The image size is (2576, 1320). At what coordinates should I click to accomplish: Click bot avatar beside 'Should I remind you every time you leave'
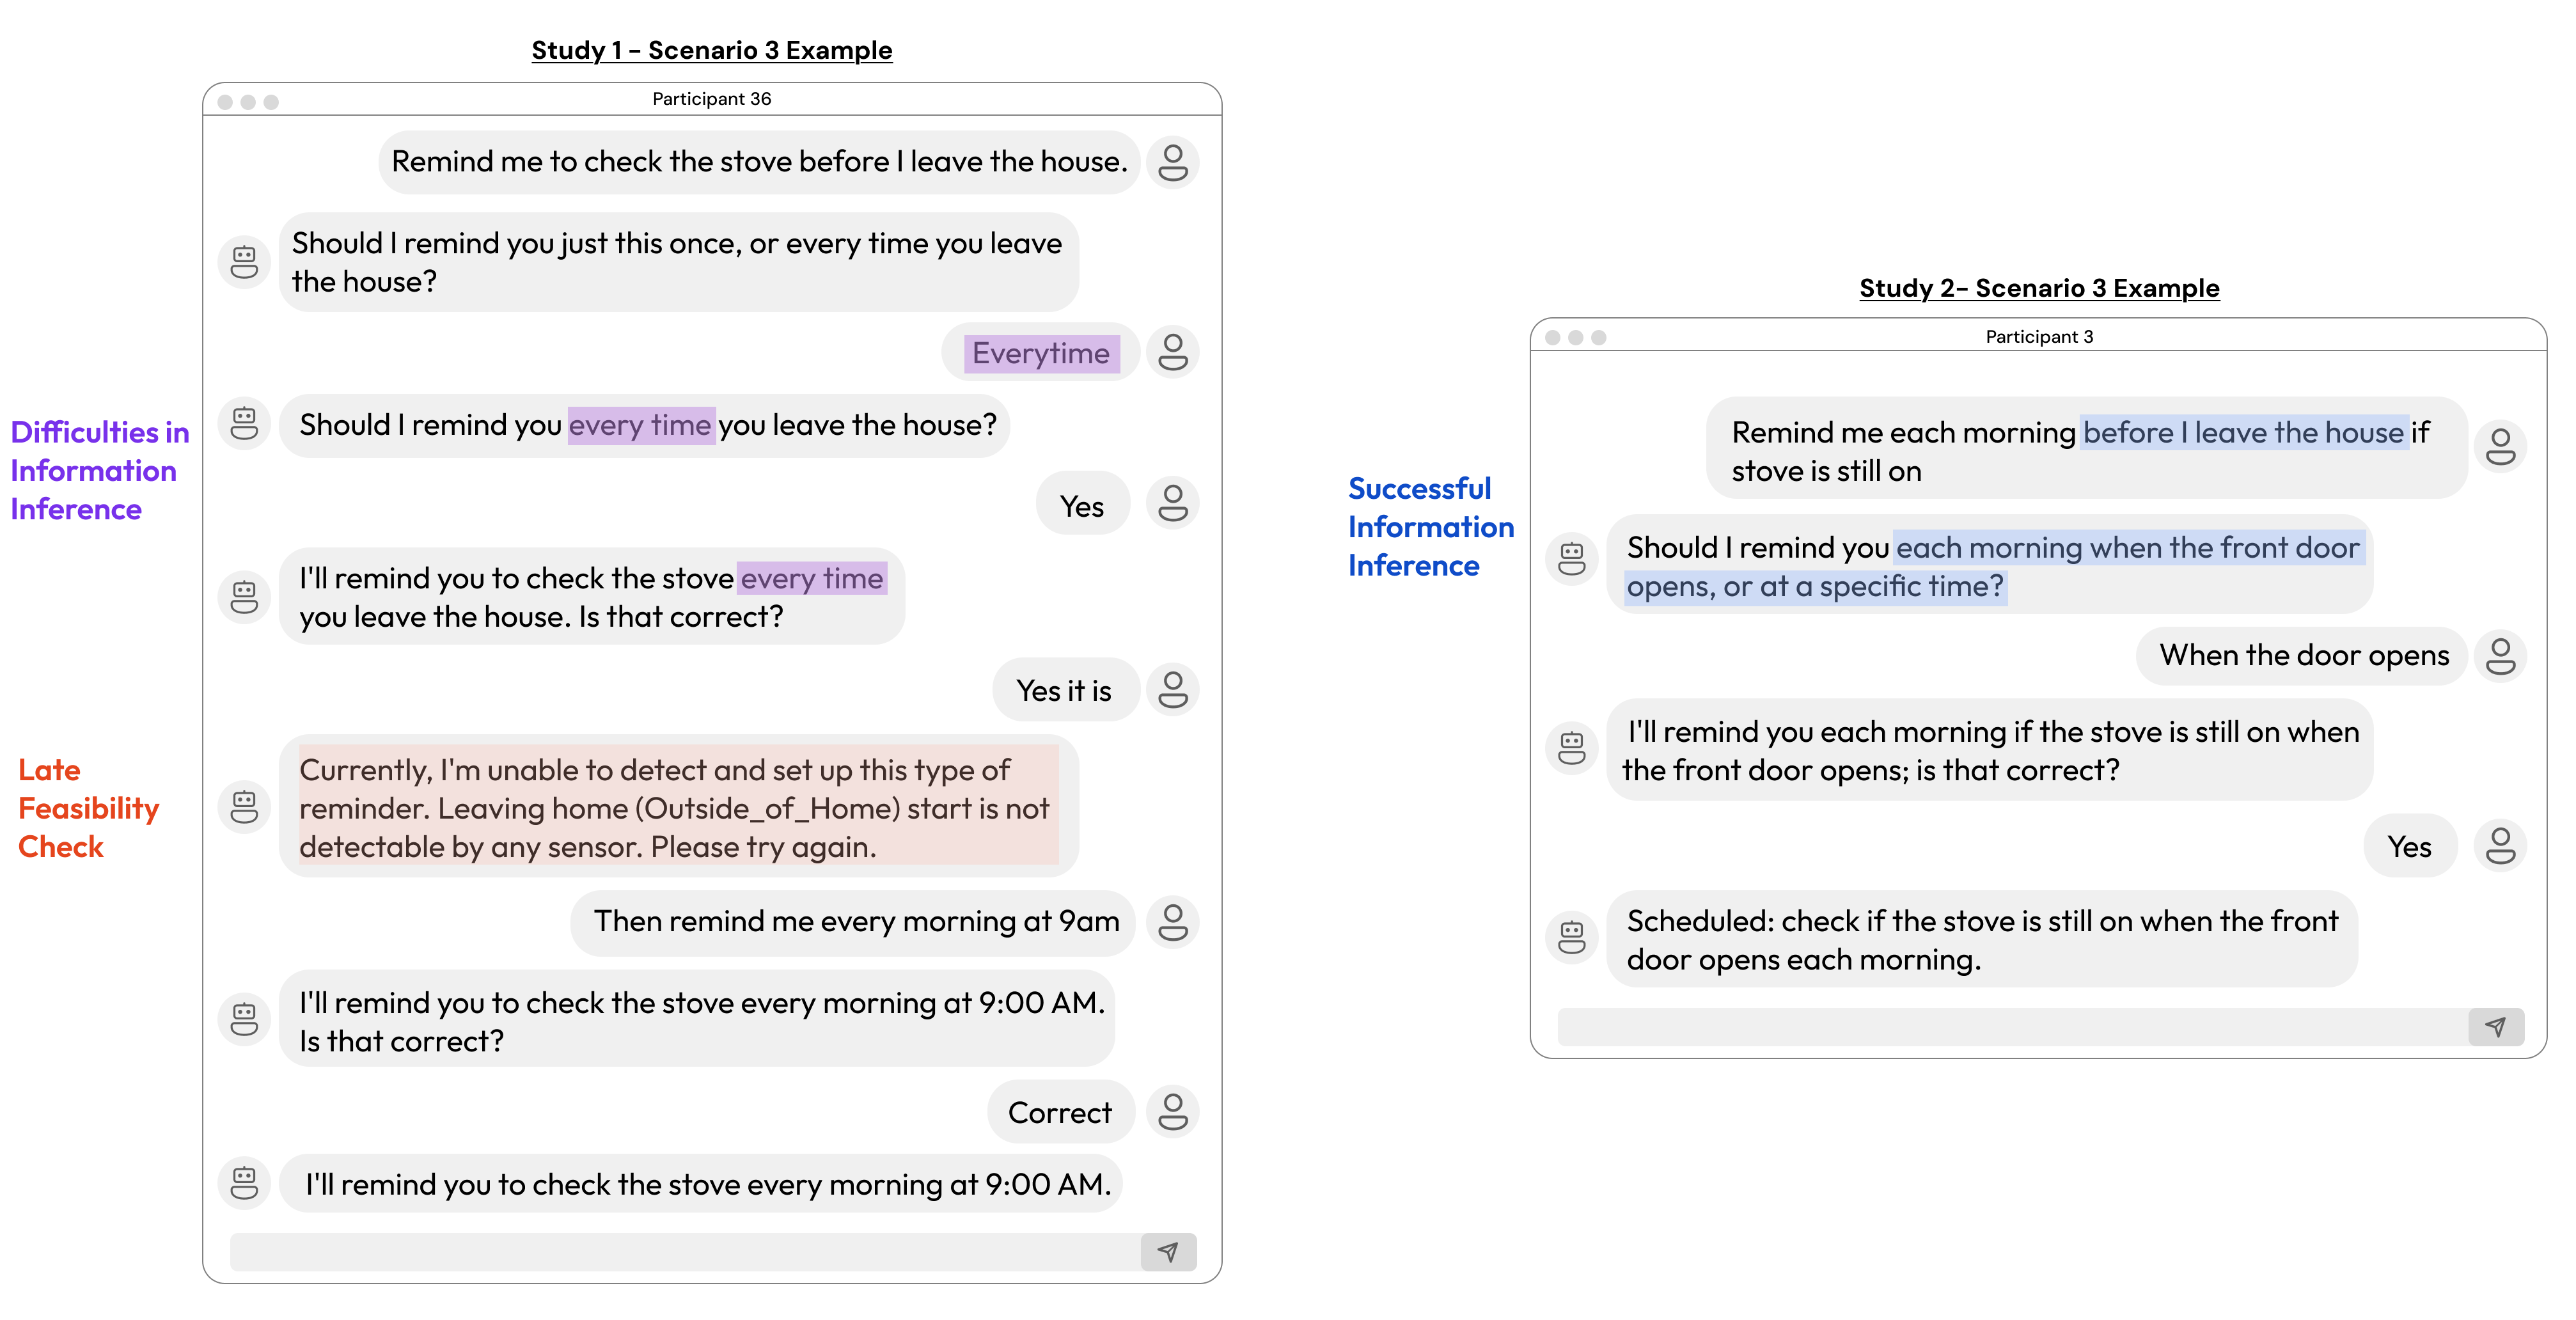244,424
